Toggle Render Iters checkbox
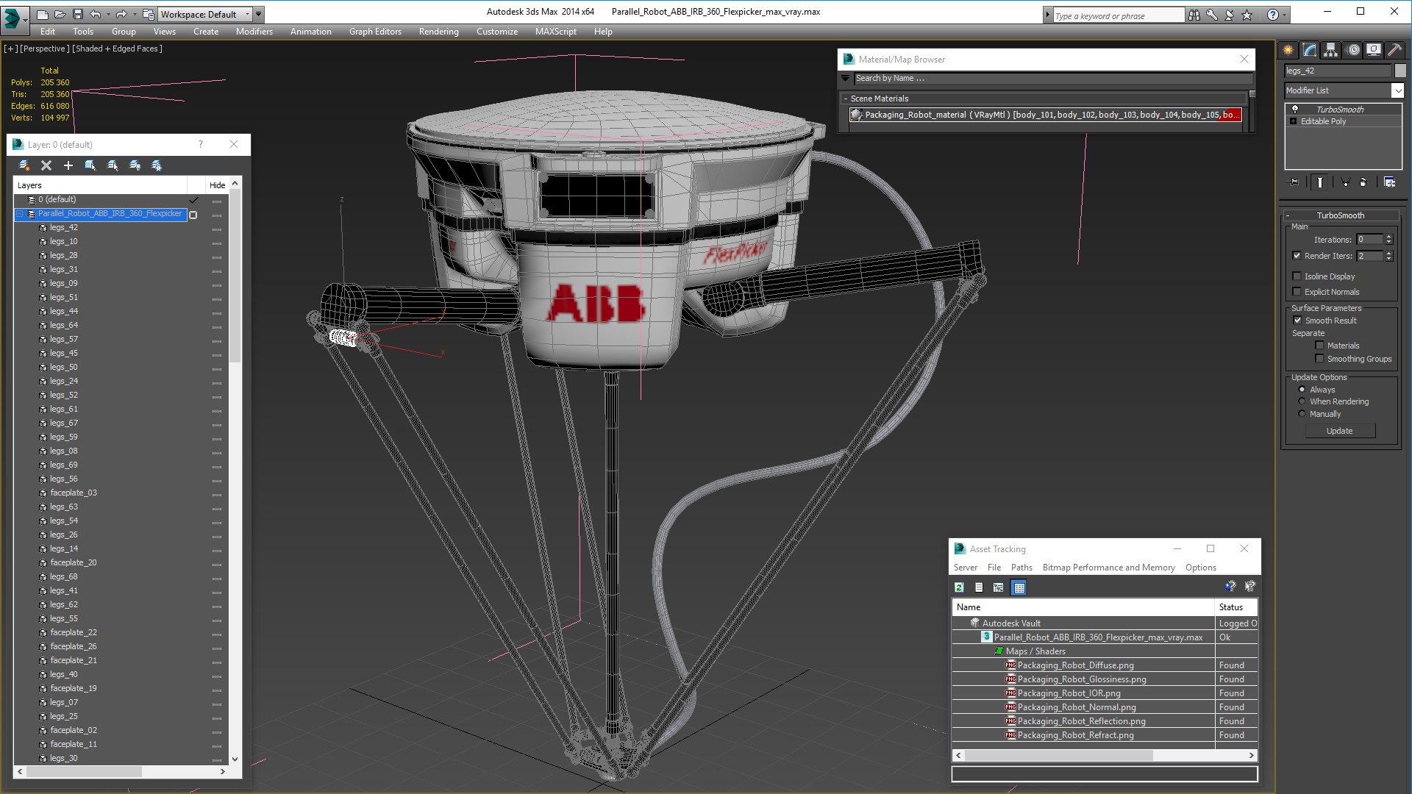 click(x=1297, y=256)
